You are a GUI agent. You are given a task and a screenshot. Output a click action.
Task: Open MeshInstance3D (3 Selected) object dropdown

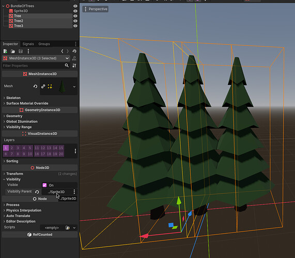click(36, 58)
